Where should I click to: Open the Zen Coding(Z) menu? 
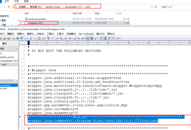click(86, 34)
